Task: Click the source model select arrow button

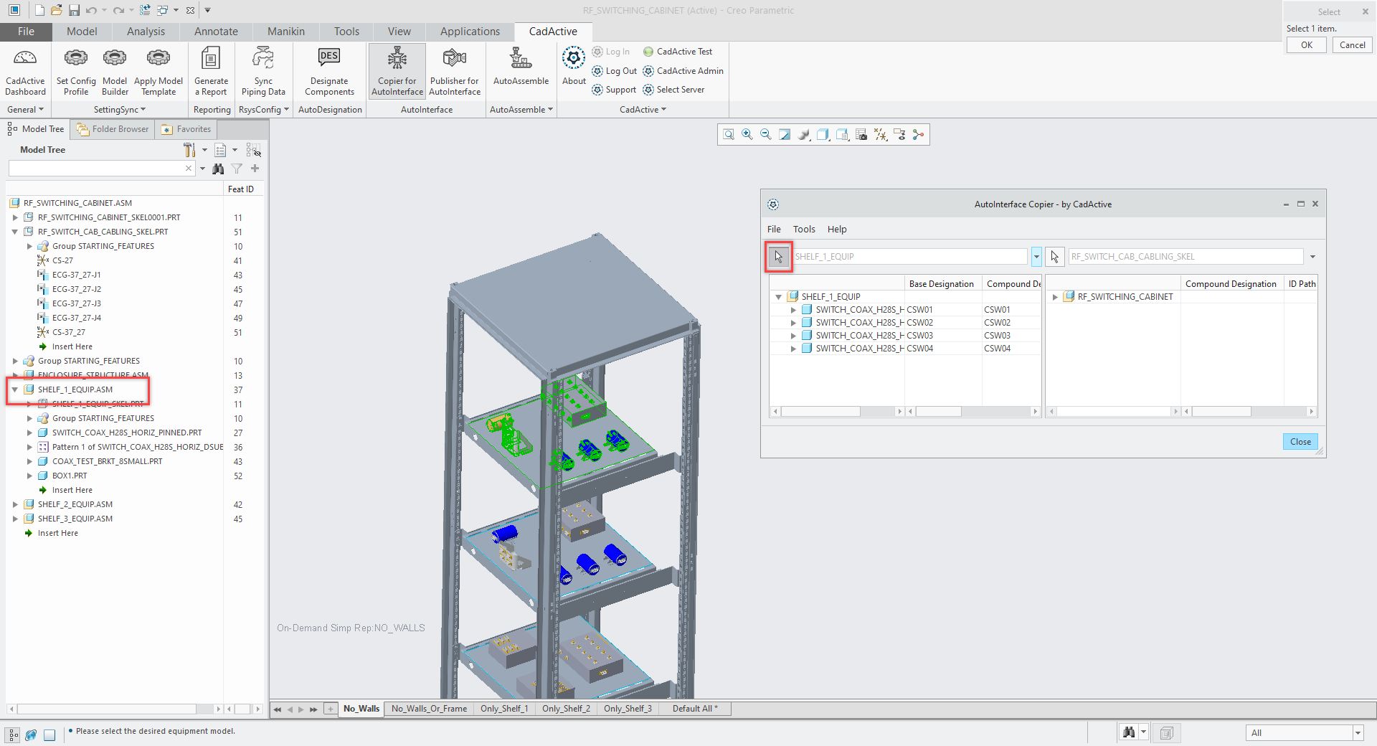Action: [779, 257]
